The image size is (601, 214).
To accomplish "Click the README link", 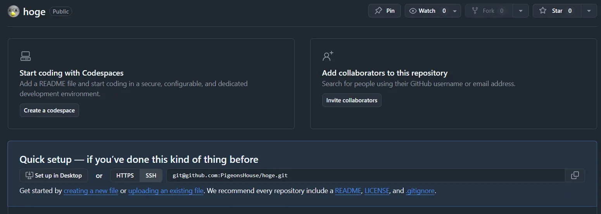I will 348,191.
